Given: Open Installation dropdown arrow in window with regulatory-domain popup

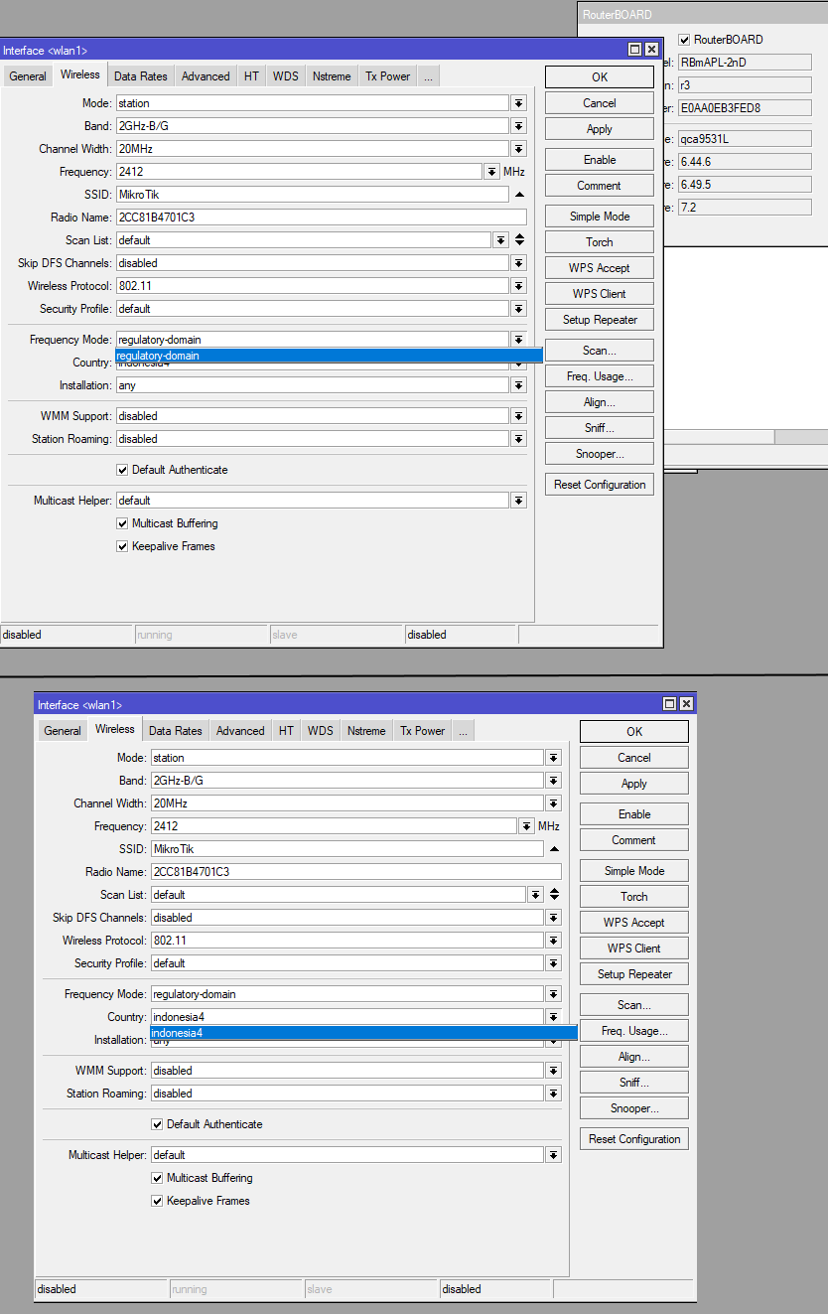Looking at the screenshot, I should [518, 385].
